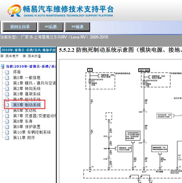The image size is (182, 183).
Task: Click the page icon beside 第10章
Action: 7,132
